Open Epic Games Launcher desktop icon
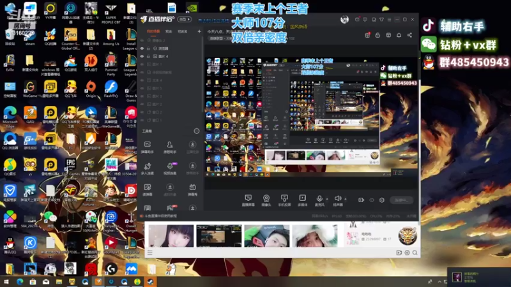Image resolution: width=511 pixels, height=287 pixels. pos(70,169)
